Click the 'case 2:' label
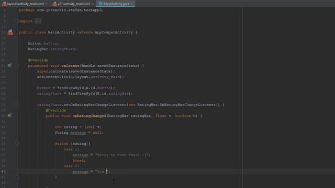335x188 pixels. pos(71,166)
